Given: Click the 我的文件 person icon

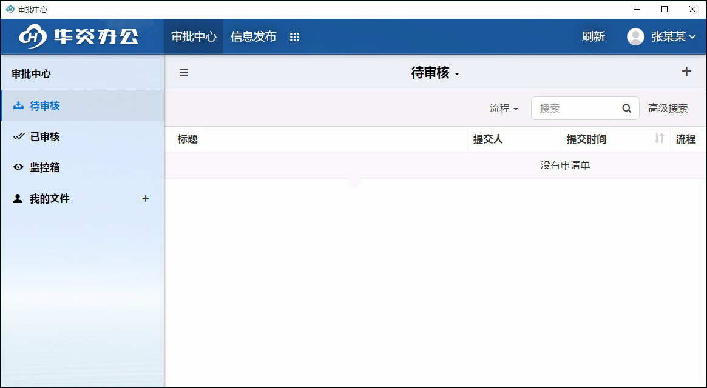Looking at the screenshot, I should point(18,198).
